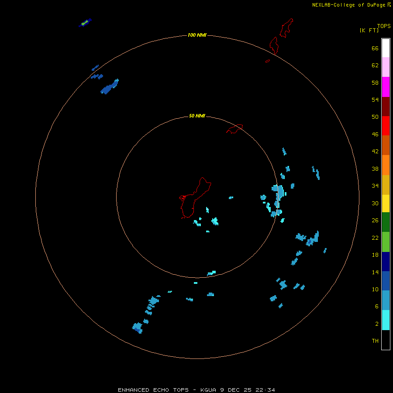This screenshot has height=393, width=393.
Task: Click the navy 18 kft legend swatch
Action: [386, 262]
